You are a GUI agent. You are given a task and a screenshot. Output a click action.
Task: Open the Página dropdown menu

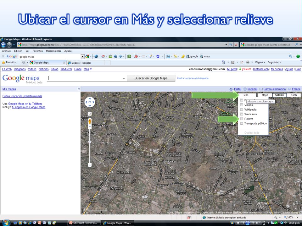coord(260,62)
